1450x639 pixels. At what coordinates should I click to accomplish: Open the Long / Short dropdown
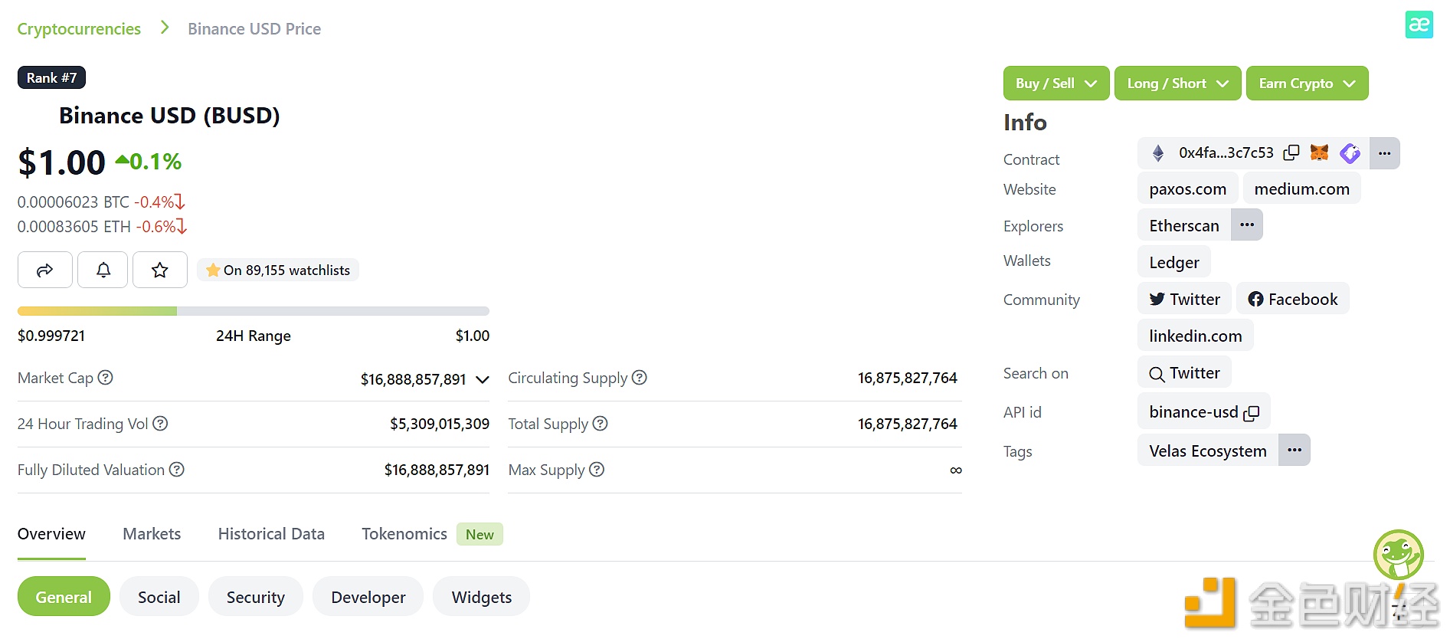click(1177, 84)
